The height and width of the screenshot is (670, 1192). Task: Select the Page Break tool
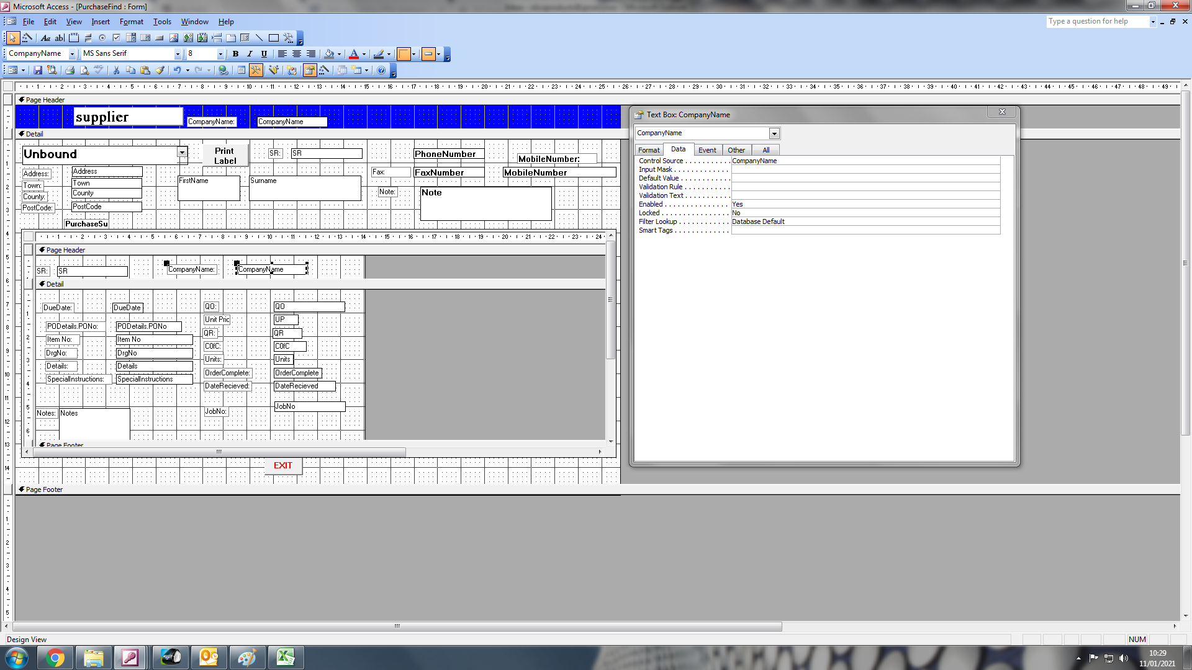coord(217,38)
